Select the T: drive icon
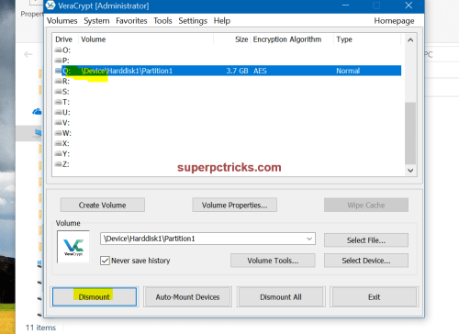 58,102
